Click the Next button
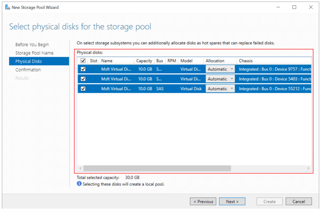 232,201
